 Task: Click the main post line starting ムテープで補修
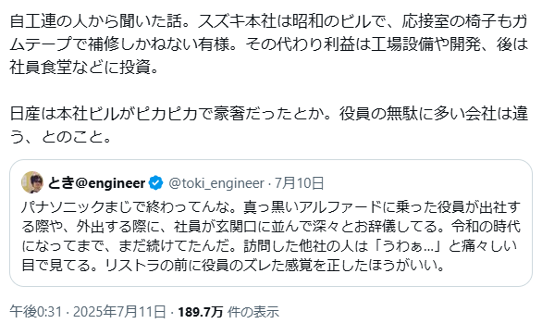pos(269,44)
